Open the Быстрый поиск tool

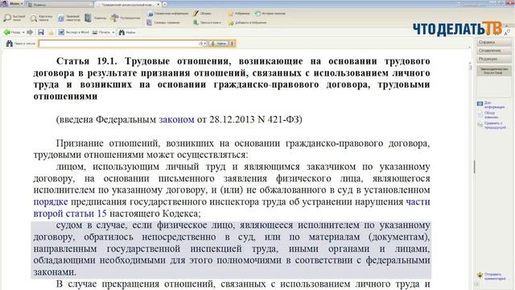(14, 18)
